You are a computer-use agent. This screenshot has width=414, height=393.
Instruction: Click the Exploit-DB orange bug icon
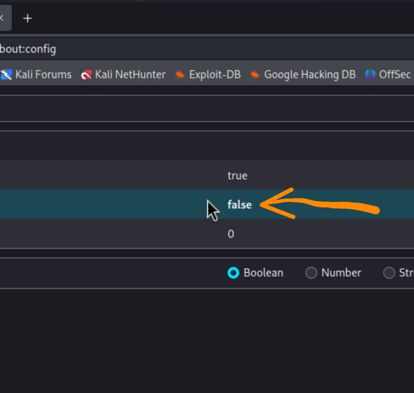coord(180,75)
